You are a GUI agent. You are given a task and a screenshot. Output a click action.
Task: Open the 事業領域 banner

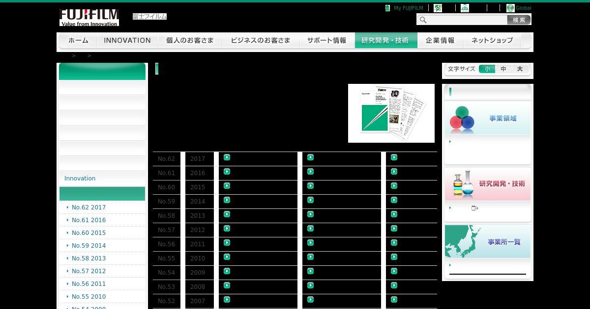488,118
